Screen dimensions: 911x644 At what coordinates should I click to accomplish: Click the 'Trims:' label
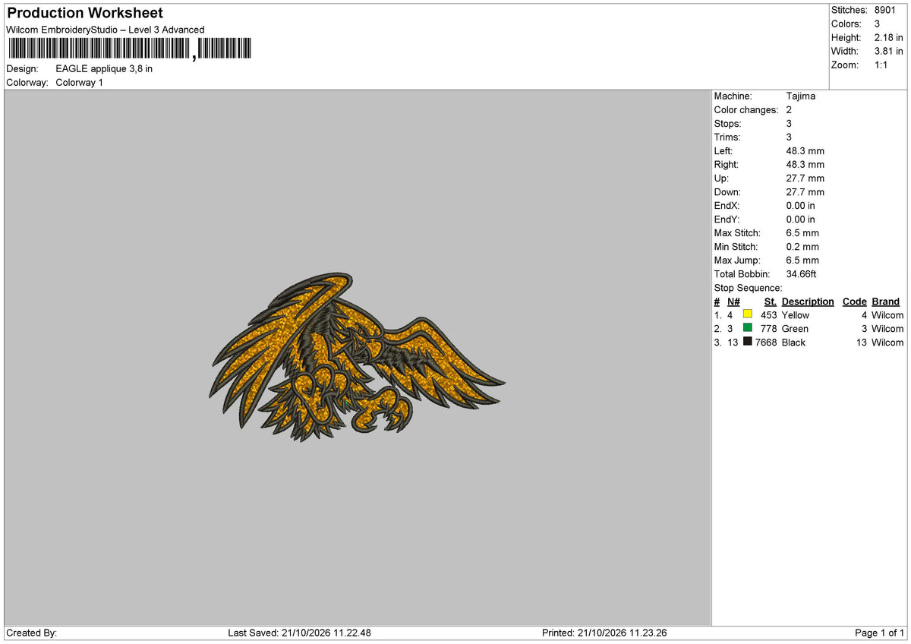(728, 137)
